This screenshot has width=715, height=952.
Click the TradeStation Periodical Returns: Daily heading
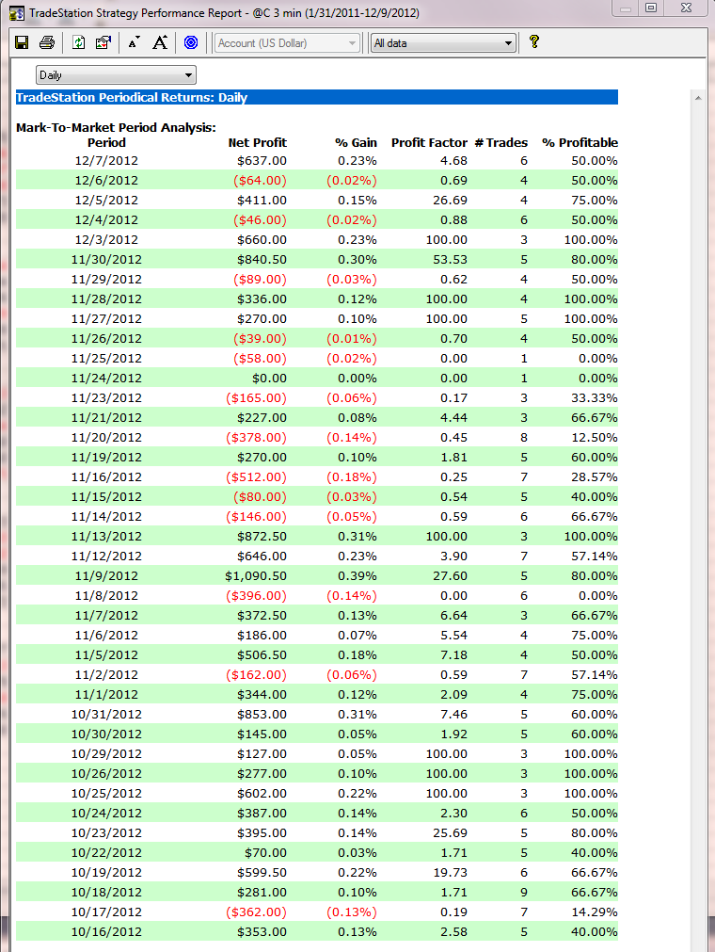[132, 97]
